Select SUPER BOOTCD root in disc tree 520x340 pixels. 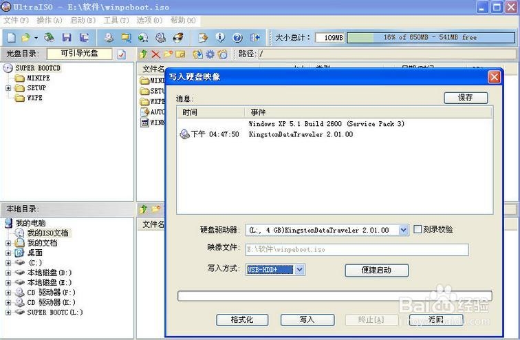(x=38, y=68)
